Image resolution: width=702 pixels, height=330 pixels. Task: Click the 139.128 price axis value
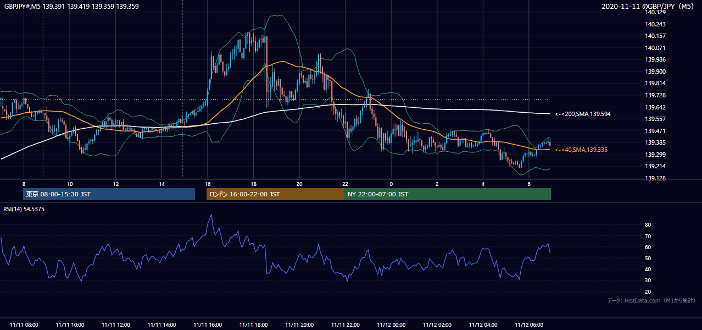pyautogui.click(x=655, y=179)
